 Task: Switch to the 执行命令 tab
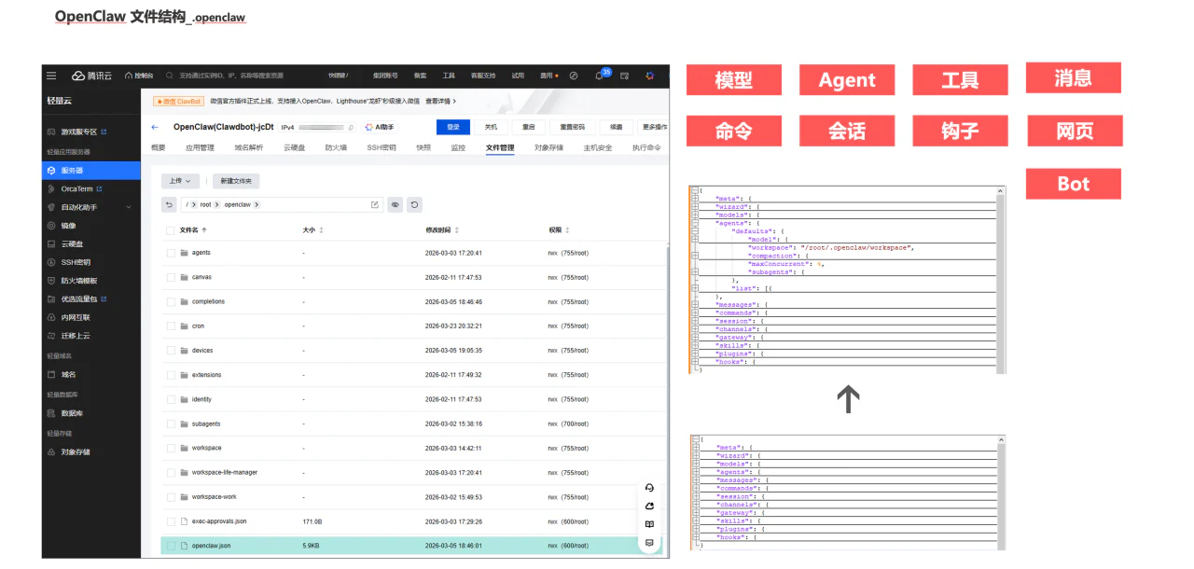click(x=646, y=147)
